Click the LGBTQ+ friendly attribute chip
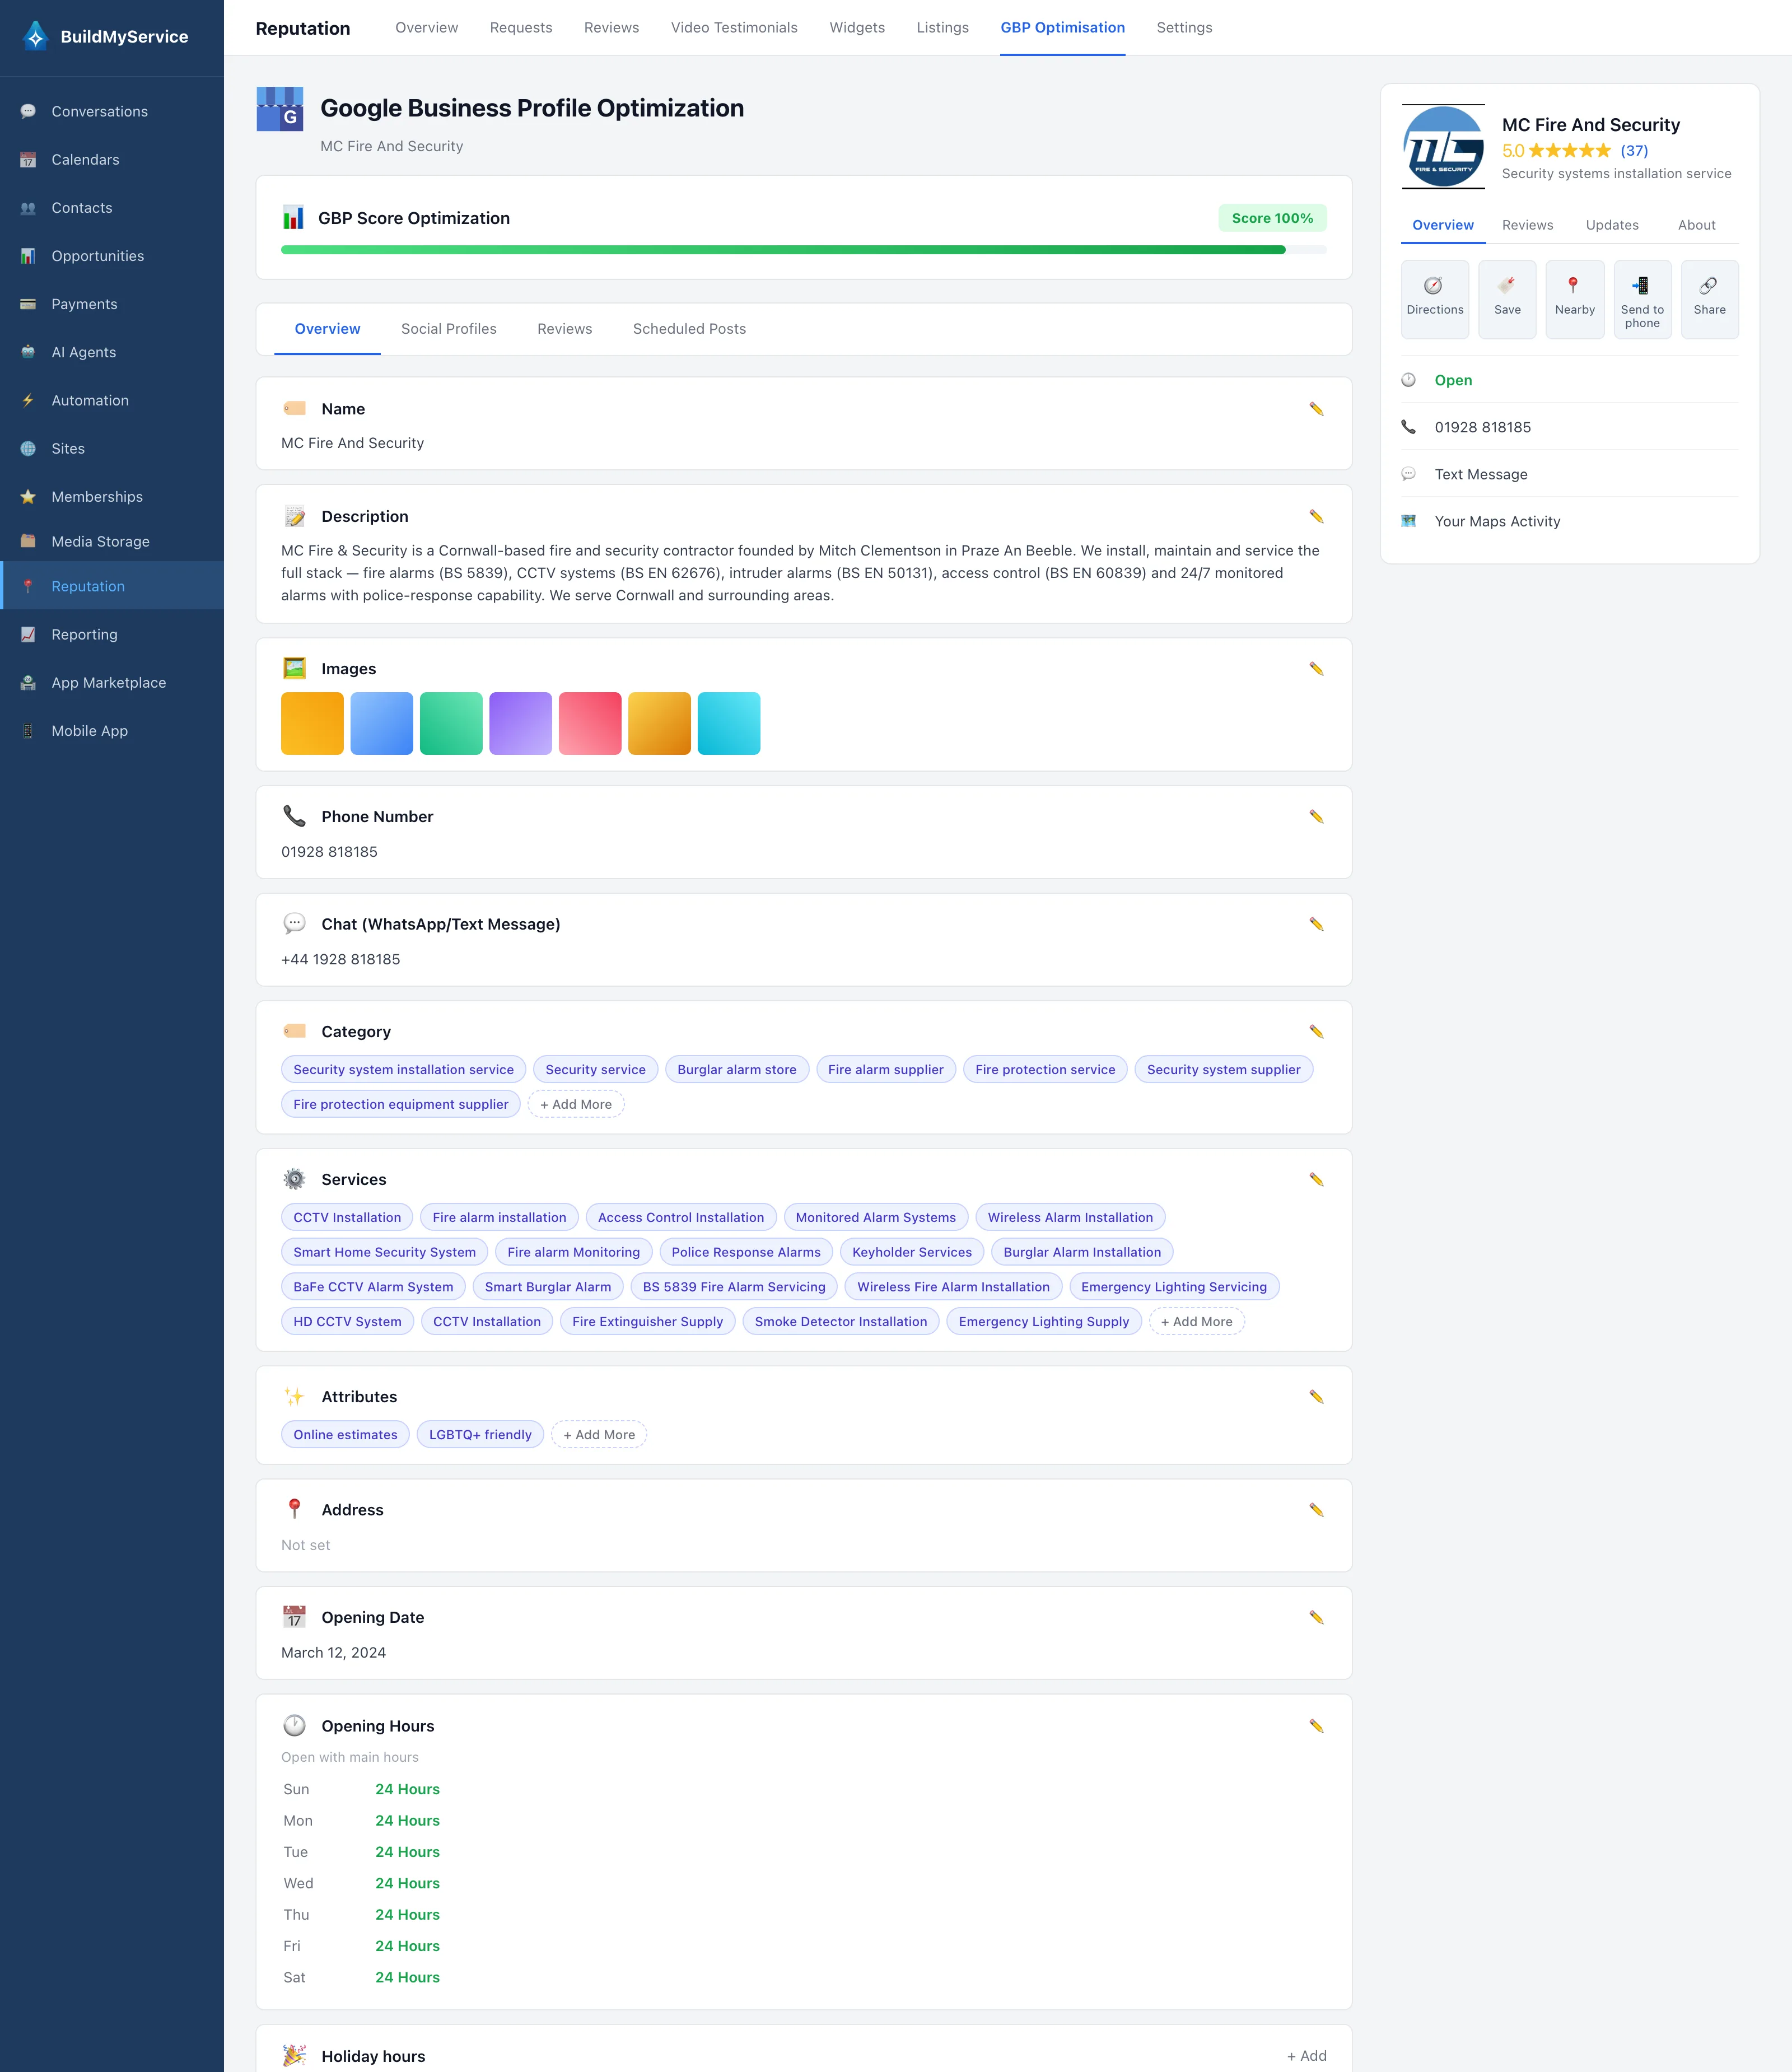Screen dimensions: 1792x2072 (480, 1435)
